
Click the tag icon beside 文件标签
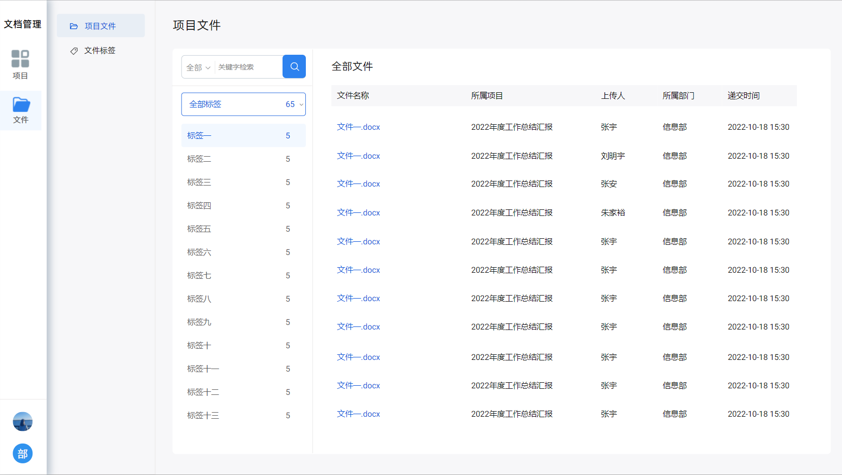click(74, 51)
